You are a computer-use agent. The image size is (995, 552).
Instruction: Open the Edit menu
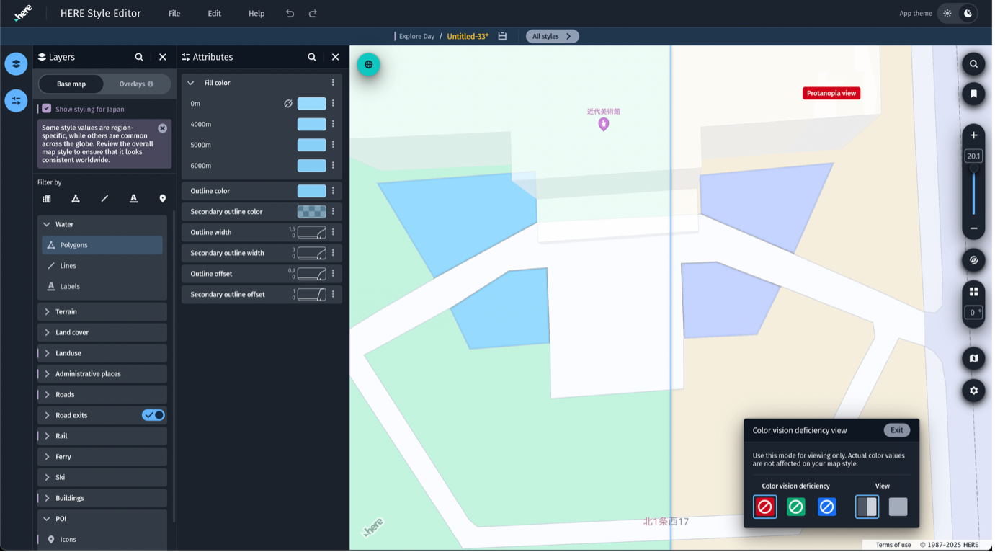click(215, 14)
